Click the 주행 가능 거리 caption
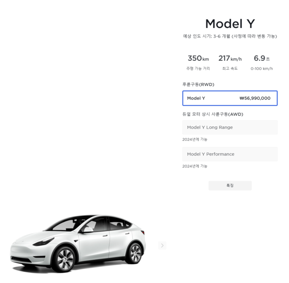This screenshot has height=283, width=289. pos(198,68)
